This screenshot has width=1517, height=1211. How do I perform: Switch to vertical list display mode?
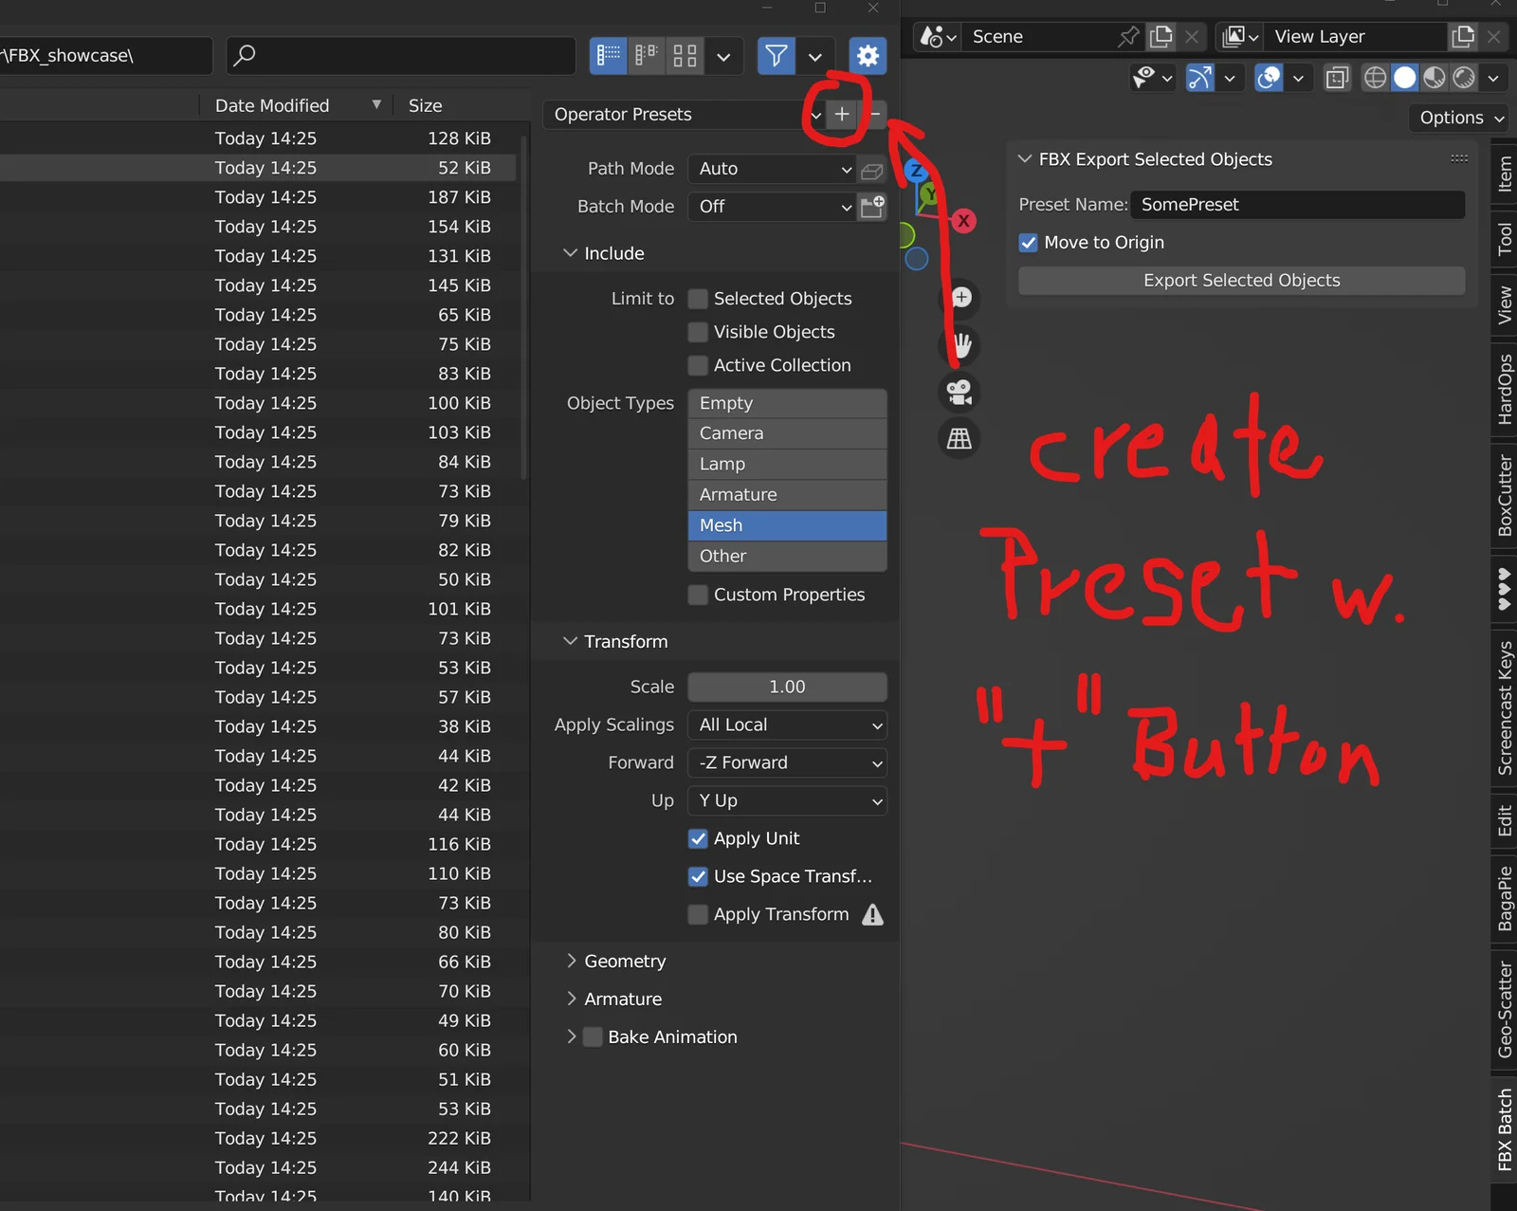click(609, 56)
